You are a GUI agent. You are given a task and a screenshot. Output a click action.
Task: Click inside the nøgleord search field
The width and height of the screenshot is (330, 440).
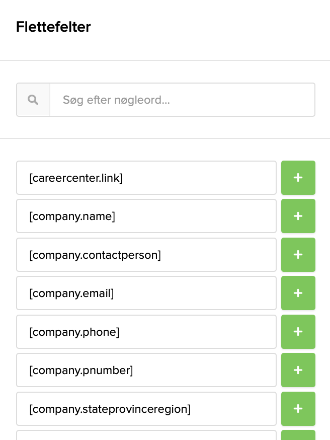tap(182, 99)
